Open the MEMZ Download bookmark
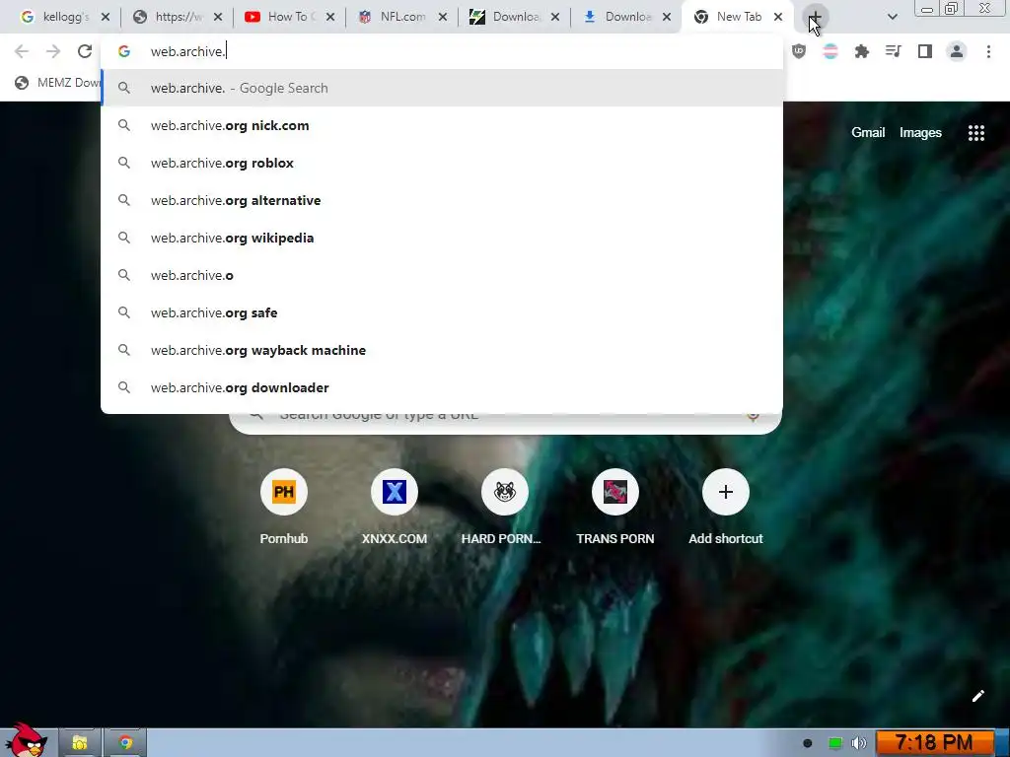This screenshot has width=1010, height=757. click(56, 83)
